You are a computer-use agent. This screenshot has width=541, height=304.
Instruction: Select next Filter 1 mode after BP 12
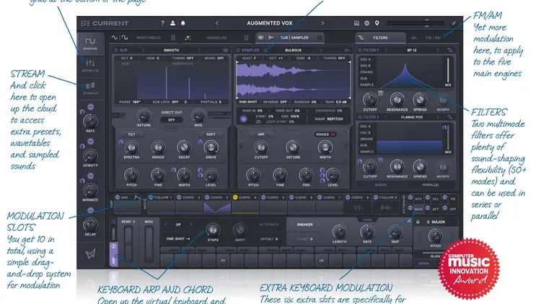point(438,50)
